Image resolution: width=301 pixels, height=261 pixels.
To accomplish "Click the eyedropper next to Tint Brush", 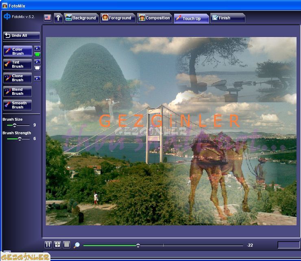I will 37,62.
